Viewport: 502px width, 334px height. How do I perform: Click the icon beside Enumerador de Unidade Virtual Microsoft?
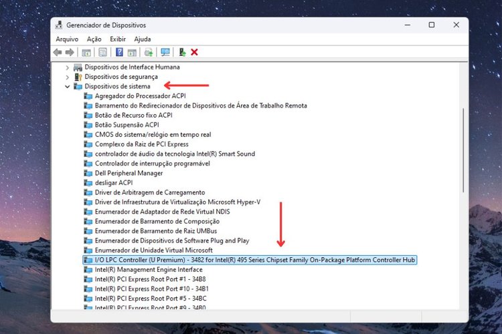[x=88, y=251]
